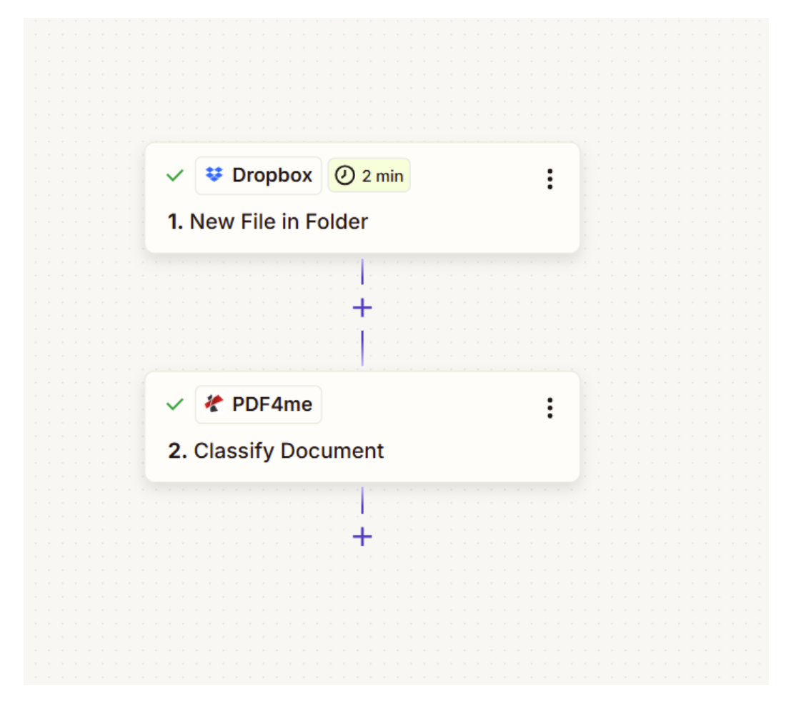Click the PDF4me logo icon
The width and height of the screenshot is (791, 713).
(214, 404)
